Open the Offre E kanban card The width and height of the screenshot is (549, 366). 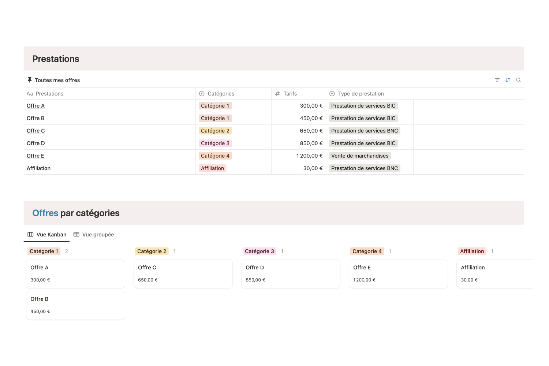[x=398, y=274]
